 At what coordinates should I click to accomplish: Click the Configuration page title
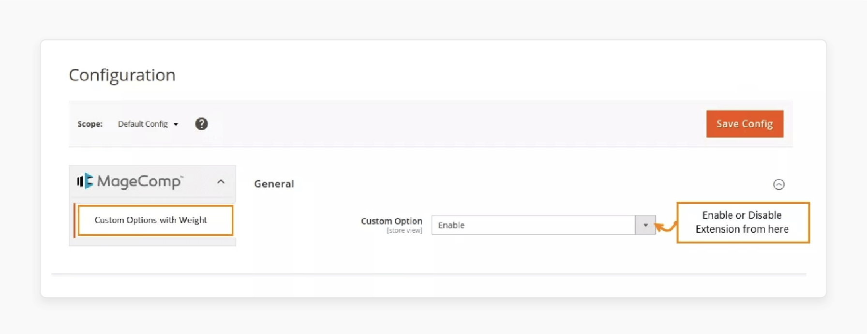(x=122, y=75)
